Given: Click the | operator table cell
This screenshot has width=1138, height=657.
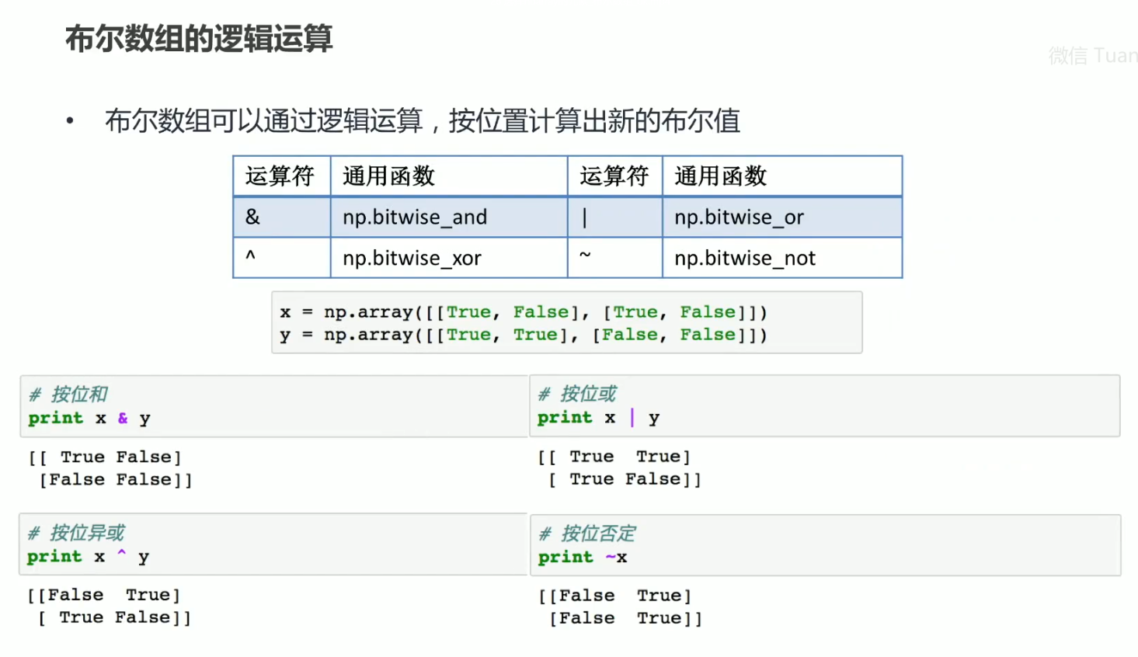Looking at the screenshot, I should pyautogui.click(x=614, y=217).
